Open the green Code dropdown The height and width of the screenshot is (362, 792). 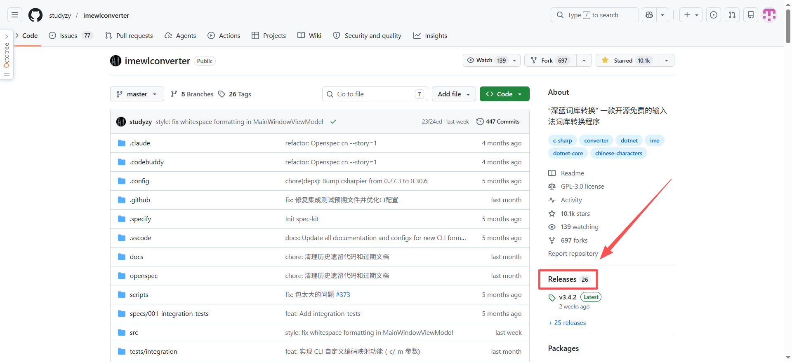click(x=504, y=94)
